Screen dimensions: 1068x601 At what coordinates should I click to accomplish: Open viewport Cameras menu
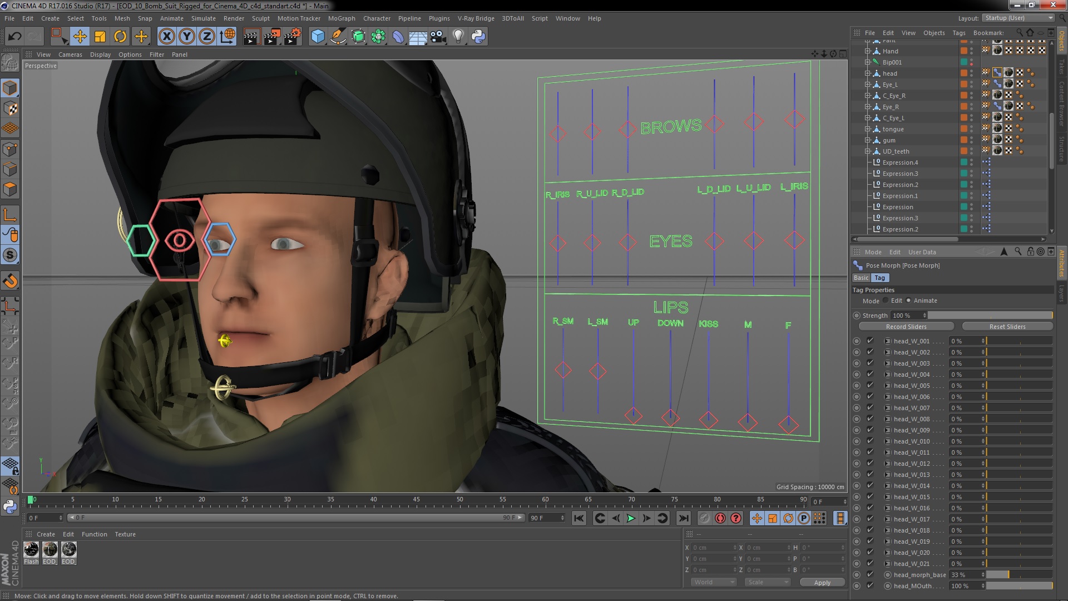pos(70,55)
